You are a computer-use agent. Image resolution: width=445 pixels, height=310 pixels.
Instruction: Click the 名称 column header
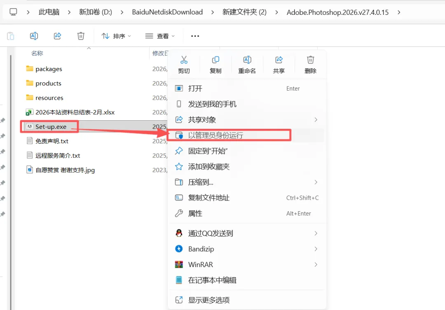tap(37, 53)
